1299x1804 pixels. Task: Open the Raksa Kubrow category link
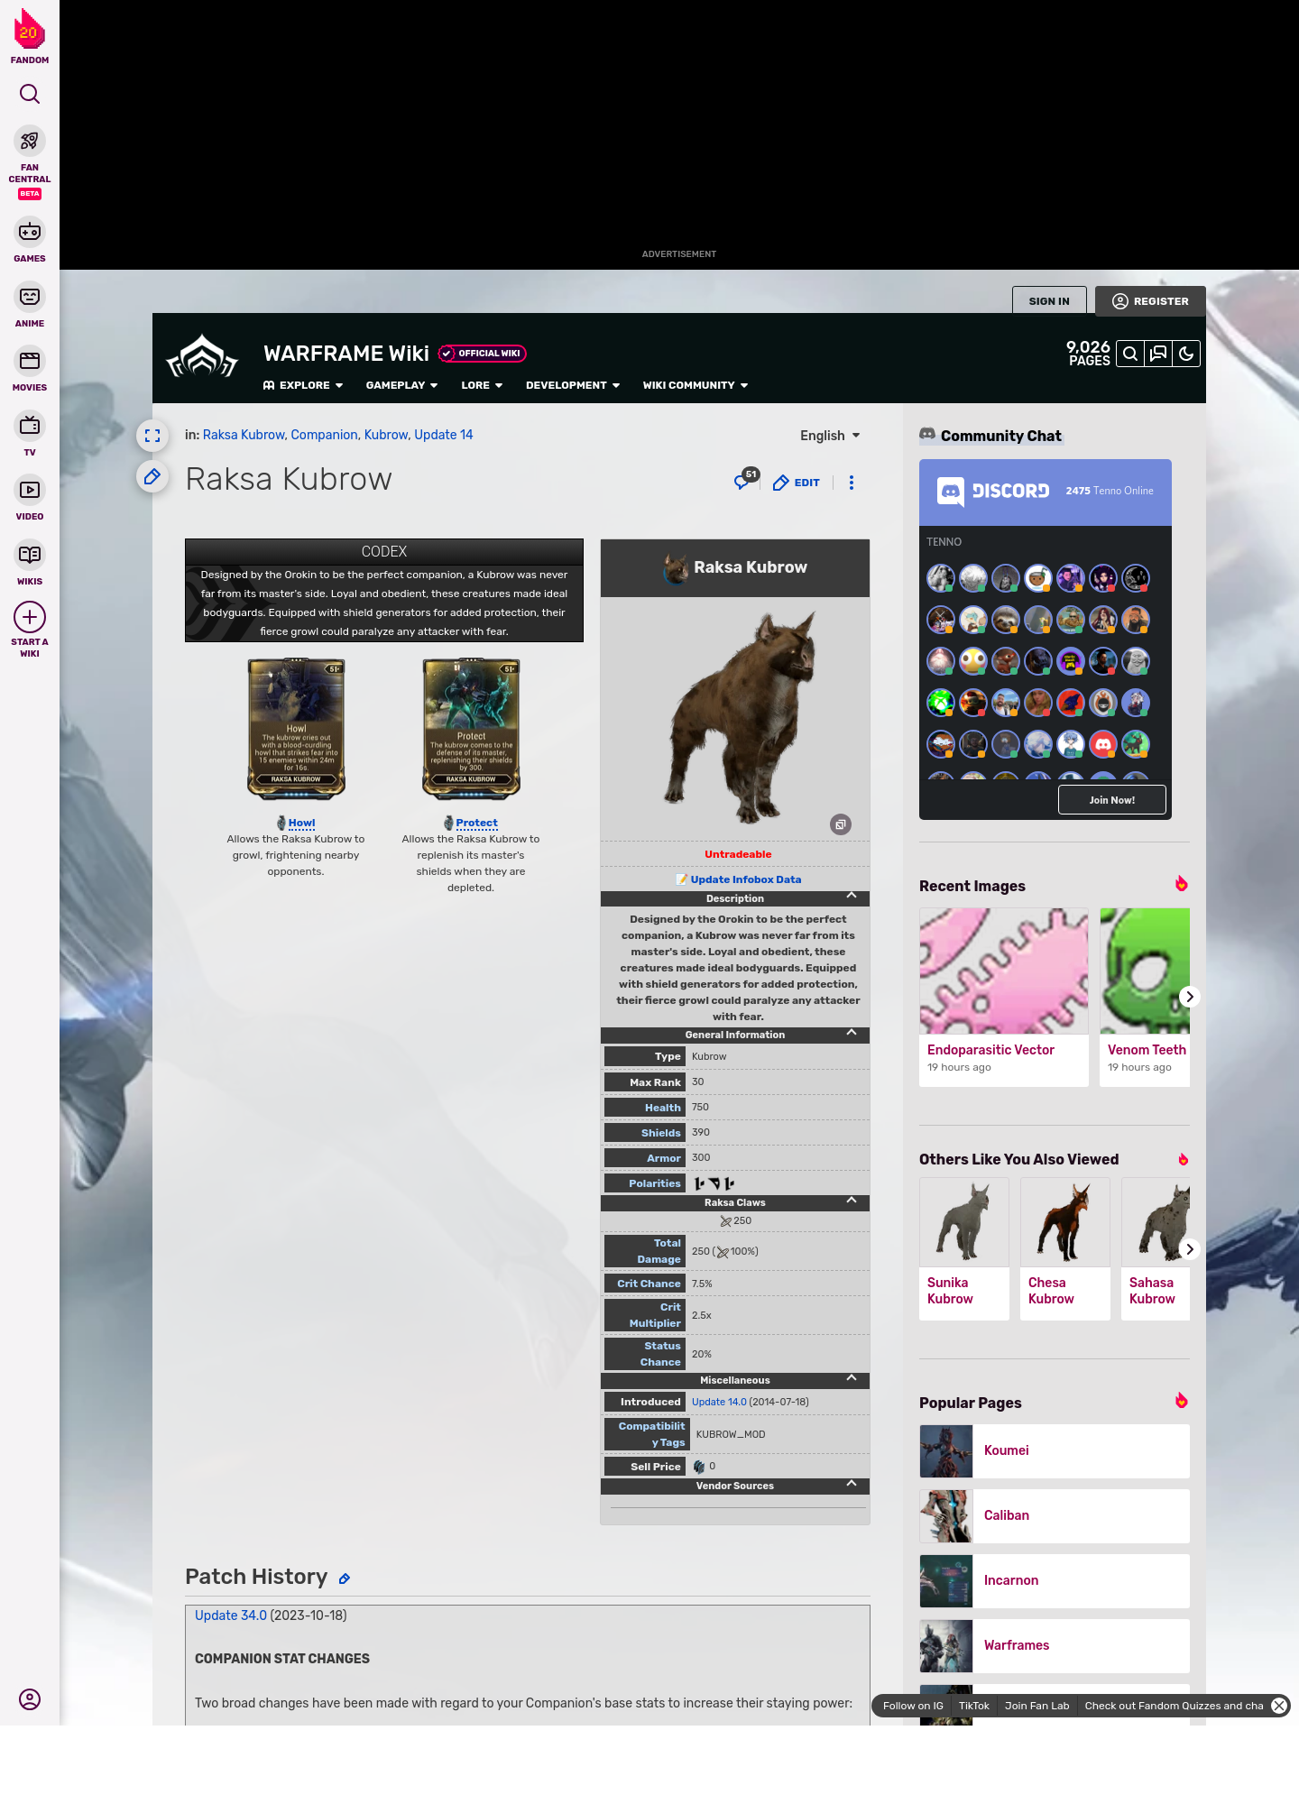coord(244,435)
